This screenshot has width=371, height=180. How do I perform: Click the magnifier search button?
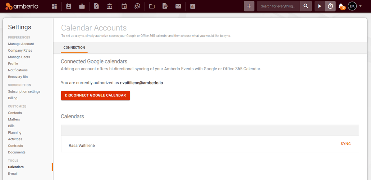[x=306, y=6]
